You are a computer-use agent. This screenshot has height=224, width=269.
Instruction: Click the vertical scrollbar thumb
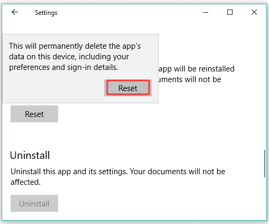point(265,164)
